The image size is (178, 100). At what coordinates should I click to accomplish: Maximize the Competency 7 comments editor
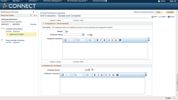(x=66, y=40)
